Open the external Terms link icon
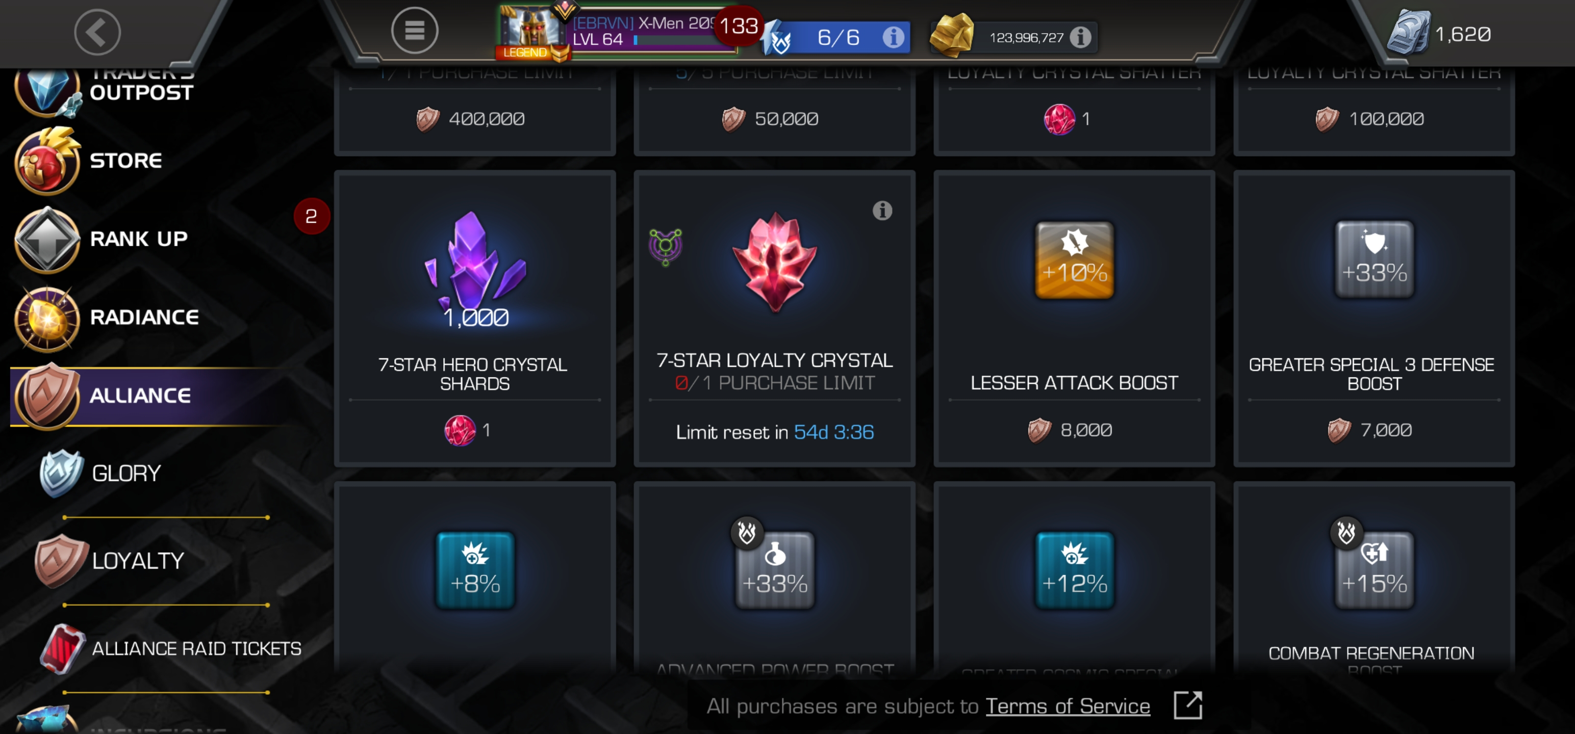 point(1187,706)
